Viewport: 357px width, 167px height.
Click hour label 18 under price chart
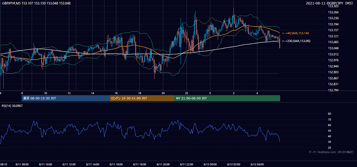139,93
